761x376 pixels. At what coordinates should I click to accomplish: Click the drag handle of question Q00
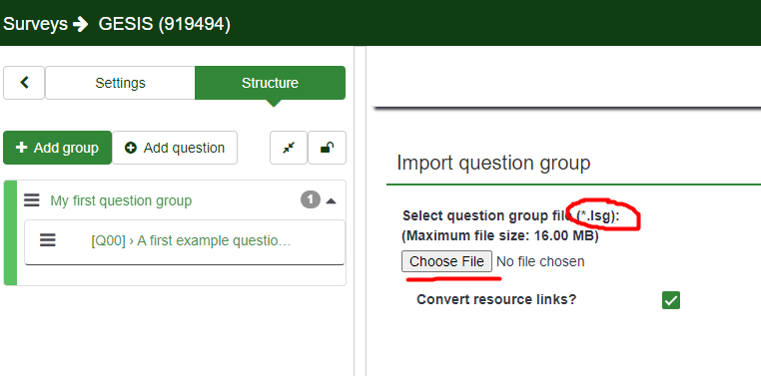point(48,239)
